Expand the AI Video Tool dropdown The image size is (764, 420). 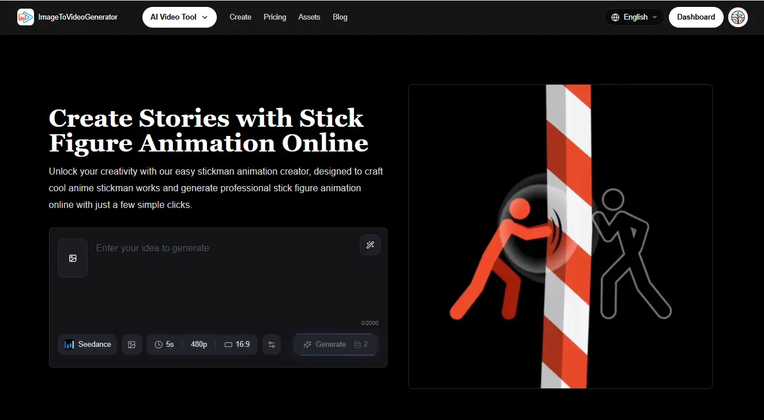coord(179,17)
